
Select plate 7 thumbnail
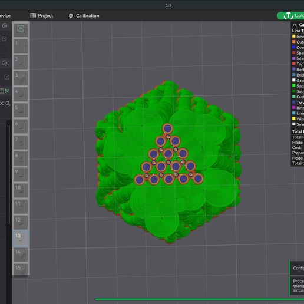coord(21,142)
